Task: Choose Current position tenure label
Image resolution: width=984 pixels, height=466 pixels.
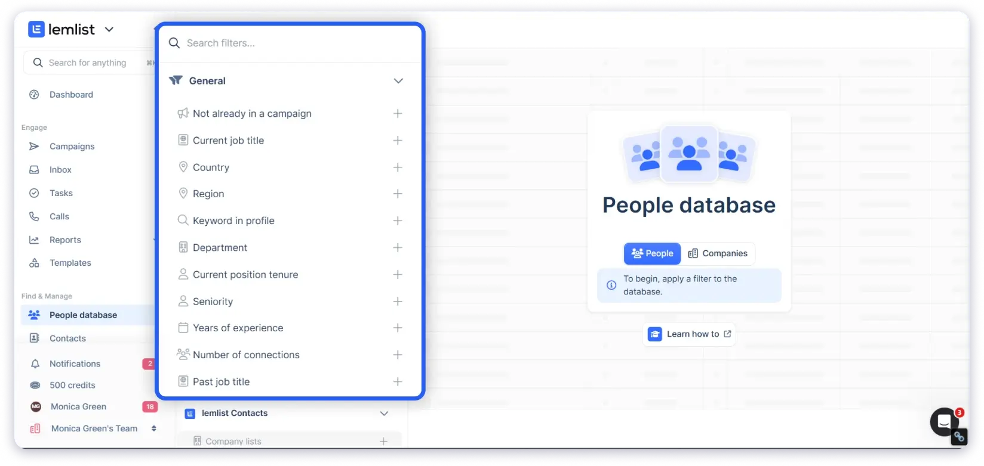Action: click(245, 274)
